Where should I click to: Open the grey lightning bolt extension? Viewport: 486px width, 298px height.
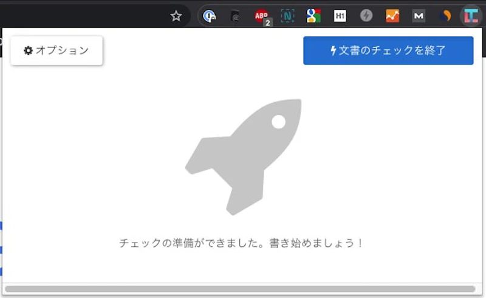coord(366,16)
